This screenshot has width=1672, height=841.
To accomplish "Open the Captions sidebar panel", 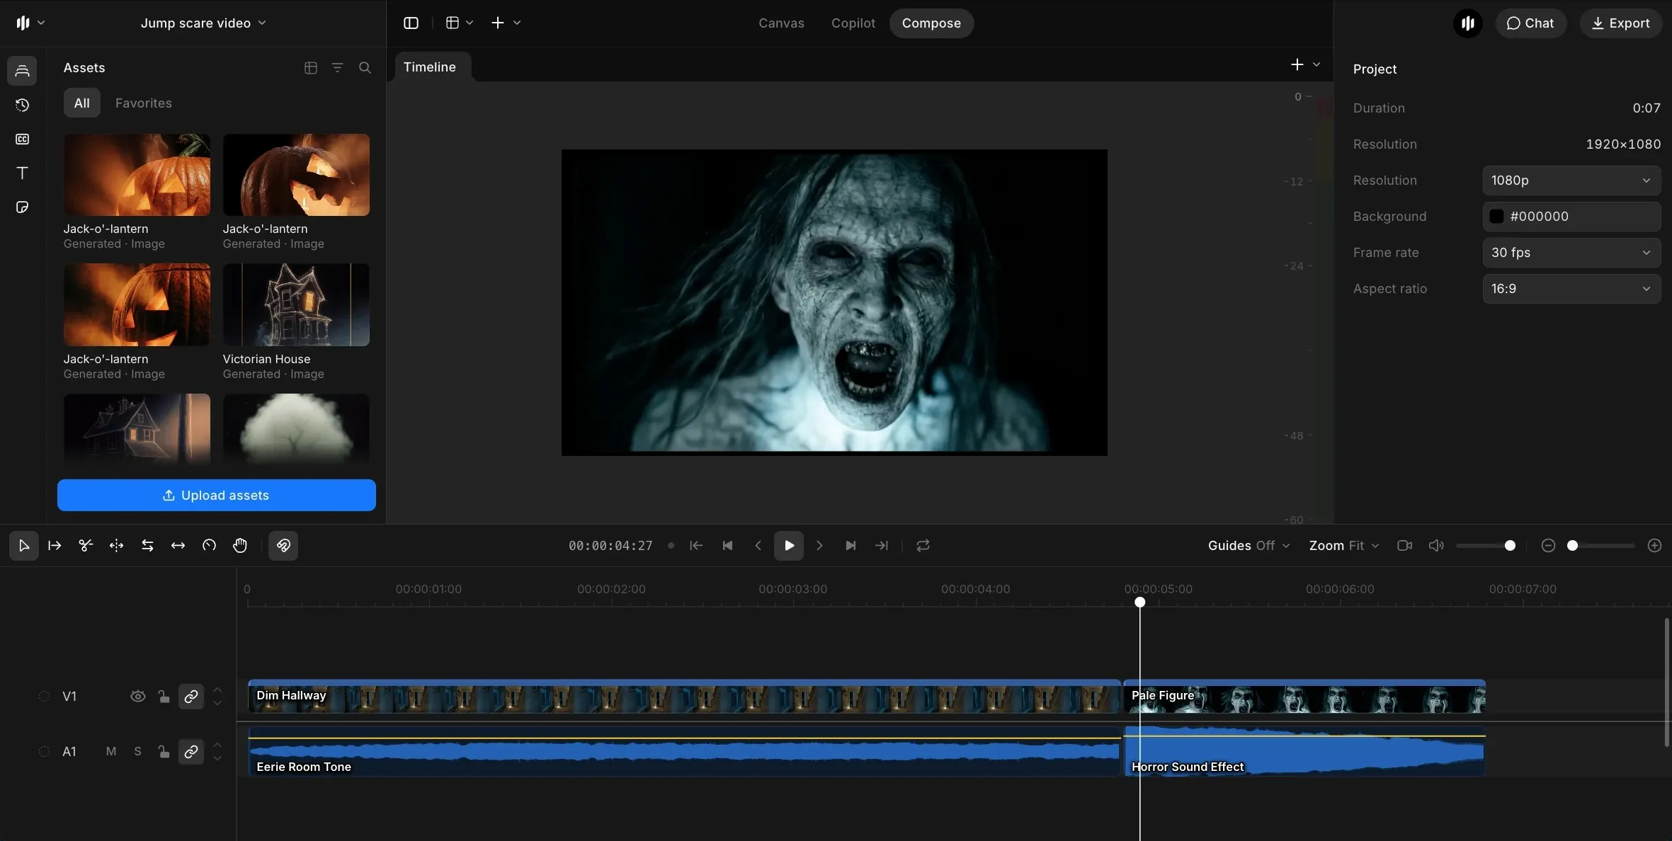I will point(22,139).
